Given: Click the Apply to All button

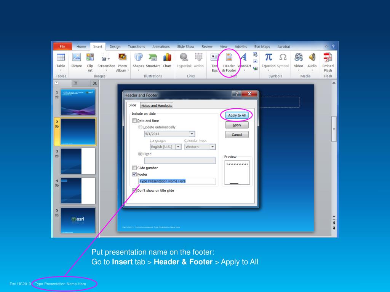Looking at the screenshot, I should point(237,115).
